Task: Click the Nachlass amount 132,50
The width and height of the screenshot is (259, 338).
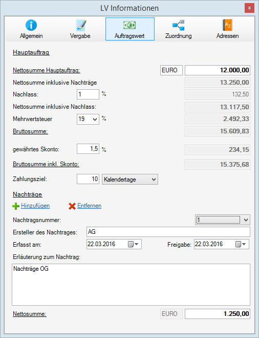Action: [218, 94]
